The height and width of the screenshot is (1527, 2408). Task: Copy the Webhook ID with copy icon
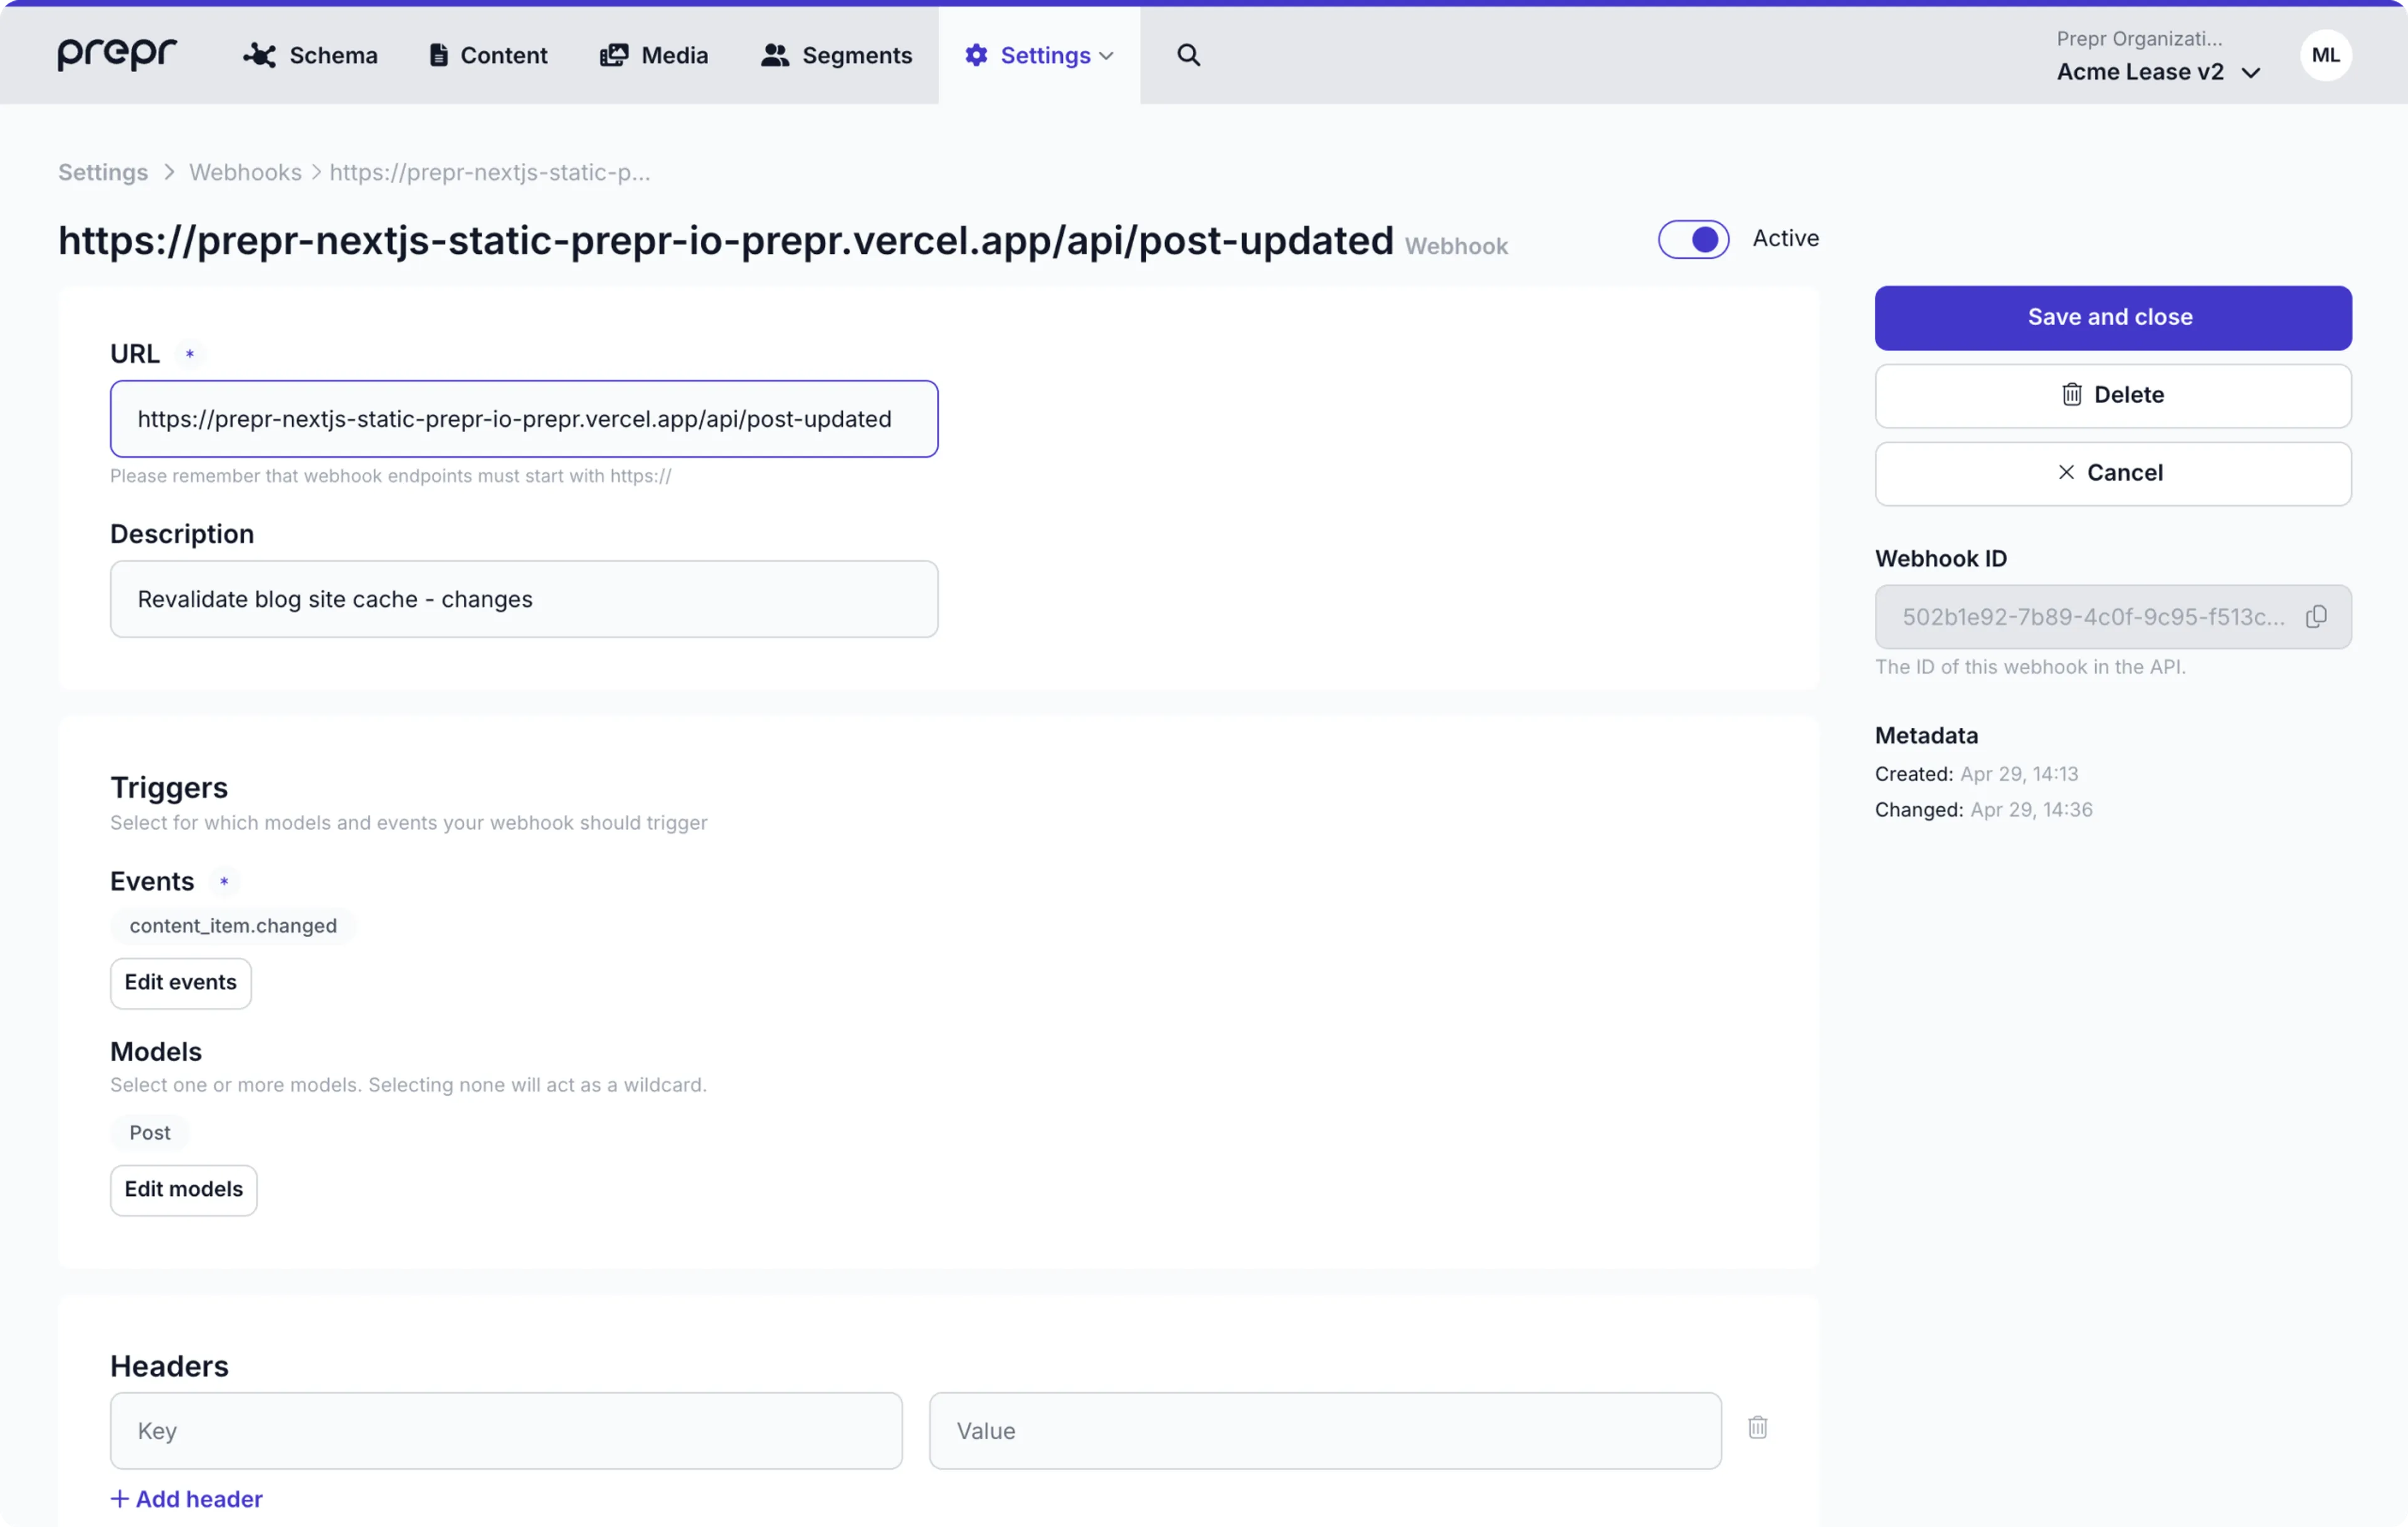(2316, 617)
